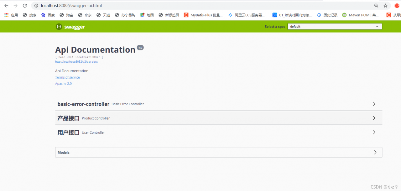Open the Terms of service link
The image size is (401, 191).
(x=67, y=77)
